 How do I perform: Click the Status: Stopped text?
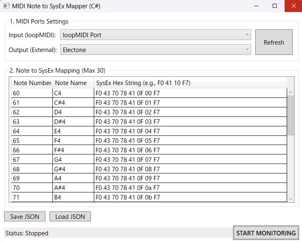coord(27,233)
